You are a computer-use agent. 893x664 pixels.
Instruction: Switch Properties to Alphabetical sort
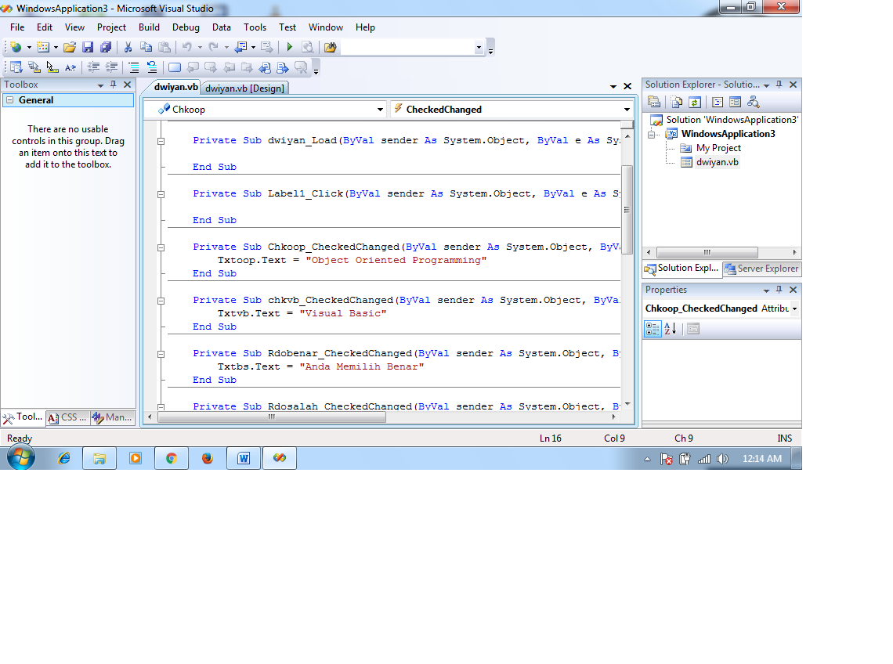671,329
